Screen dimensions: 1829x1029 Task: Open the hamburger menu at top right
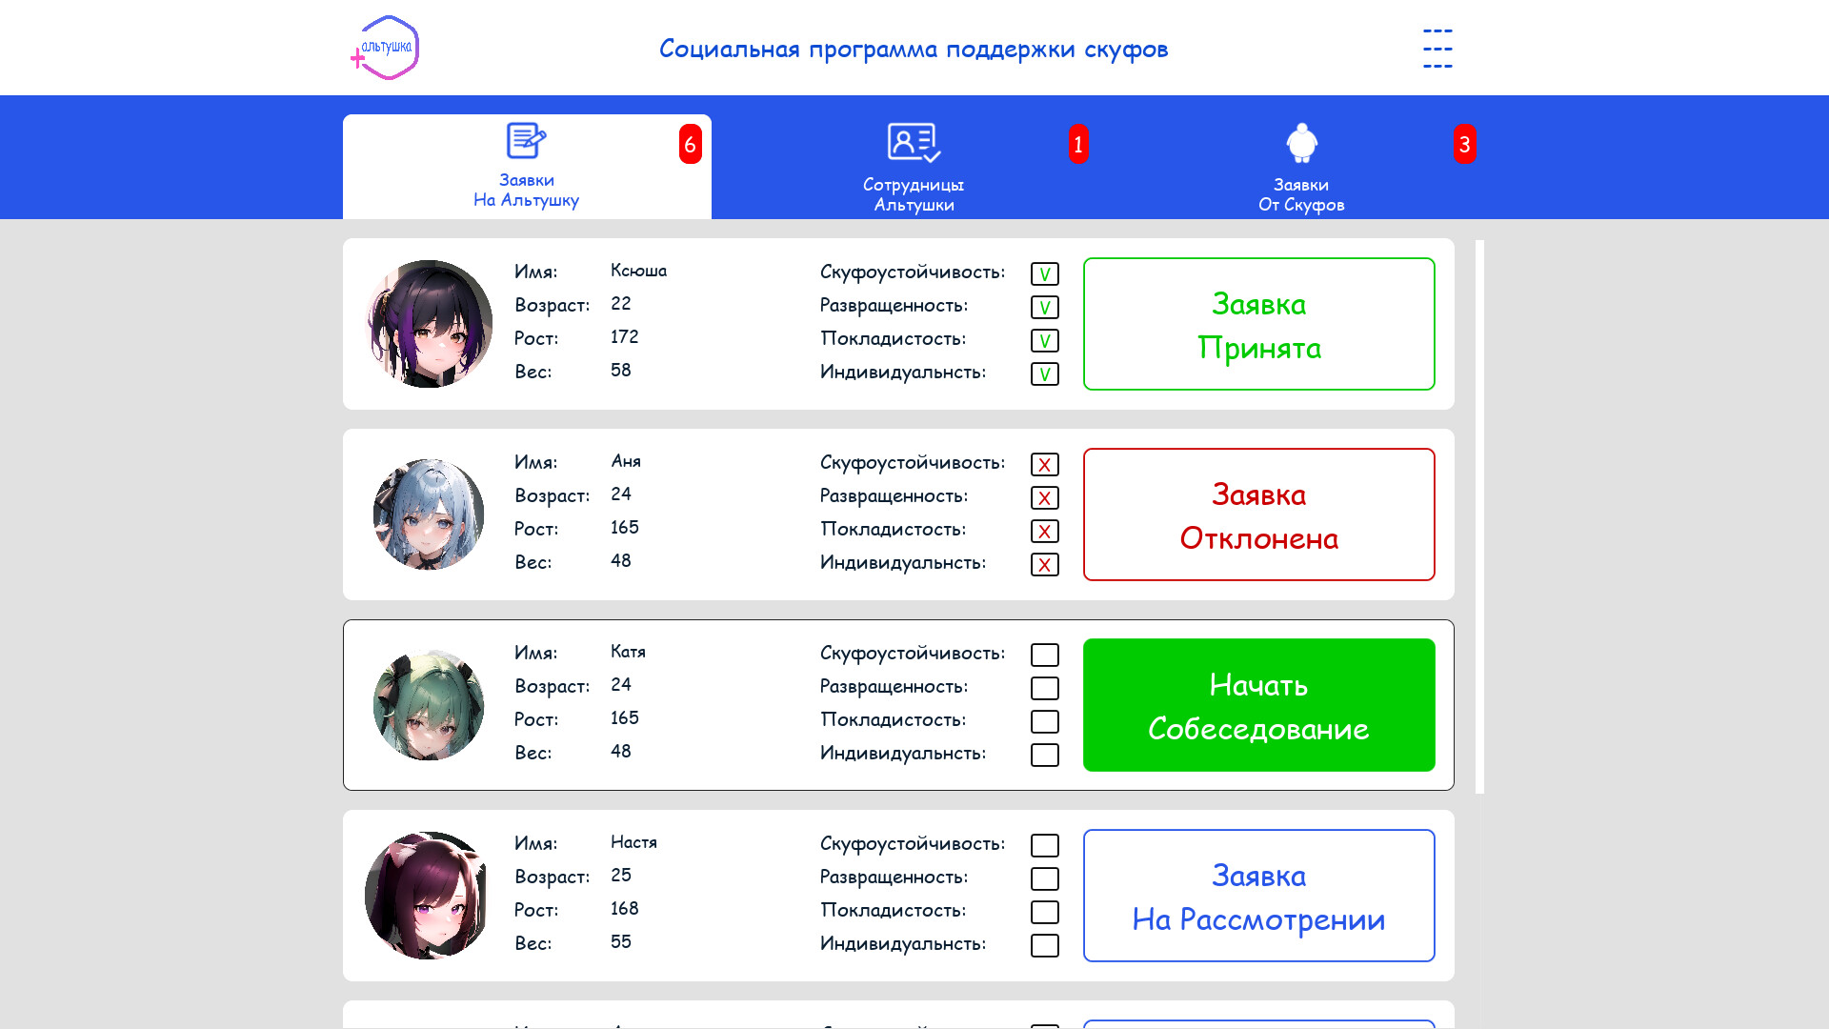[1437, 49]
